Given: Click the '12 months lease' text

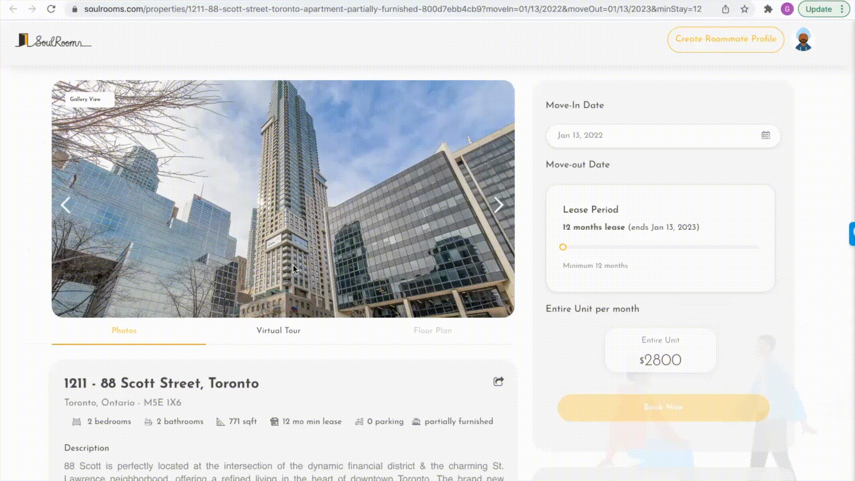Looking at the screenshot, I should 594,227.
